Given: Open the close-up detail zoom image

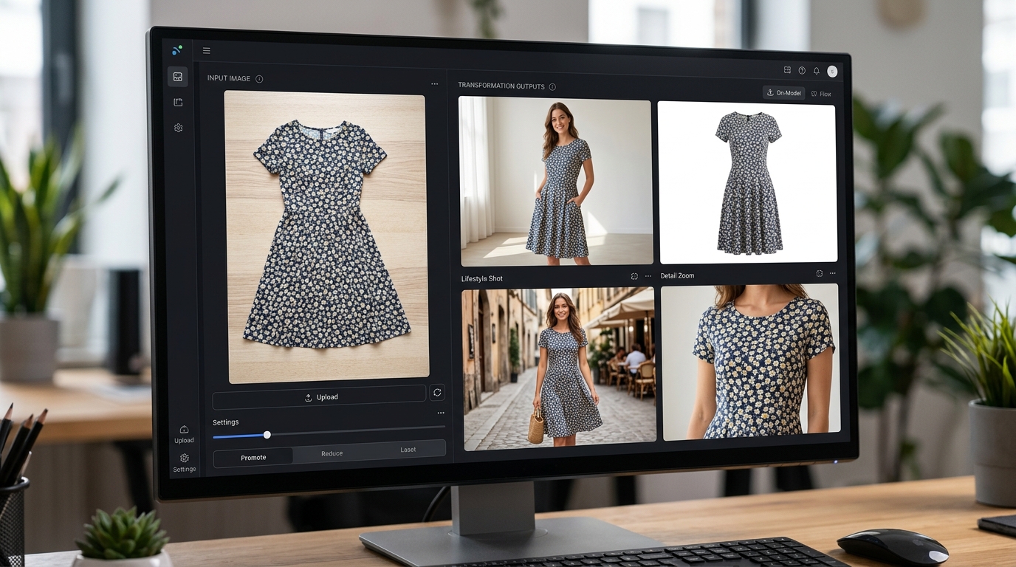Looking at the screenshot, I should click(x=750, y=362).
